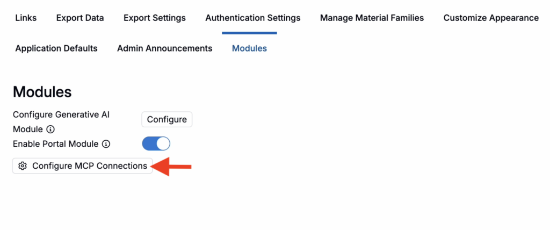This screenshot has width=550, height=230.
Task: Toggle the Enable Portal Module switch
Action: coord(156,143)
